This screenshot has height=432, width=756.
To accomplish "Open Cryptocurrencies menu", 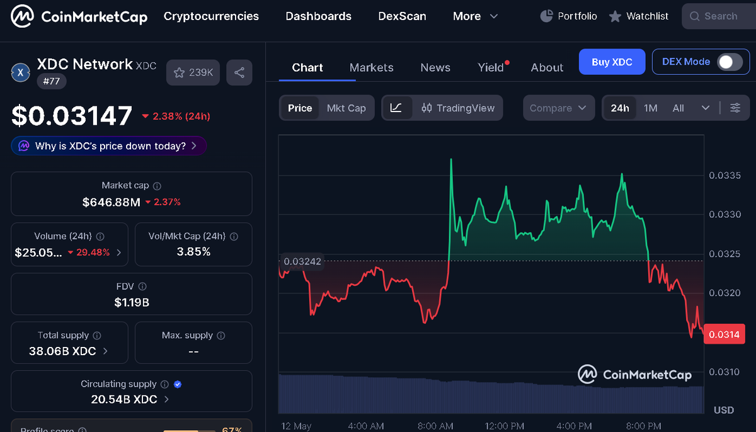I will tap(211, 16).
